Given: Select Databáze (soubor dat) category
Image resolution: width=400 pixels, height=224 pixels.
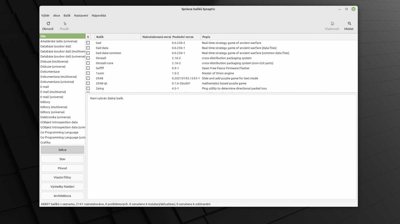Looking at the screenshot, I should click(62, 46).
